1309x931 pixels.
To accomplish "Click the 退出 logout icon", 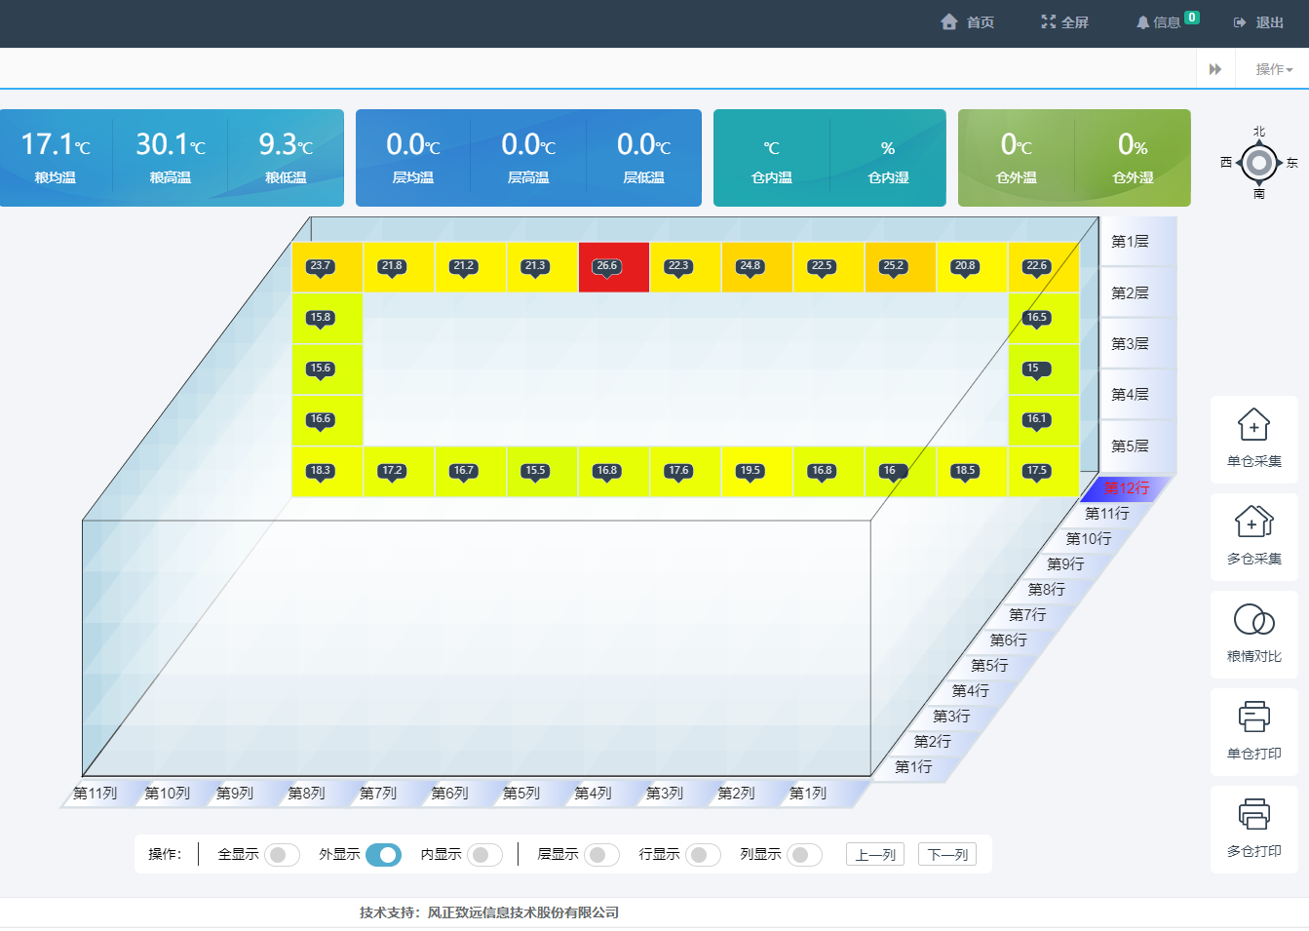I will click(x=1240, y=22).
